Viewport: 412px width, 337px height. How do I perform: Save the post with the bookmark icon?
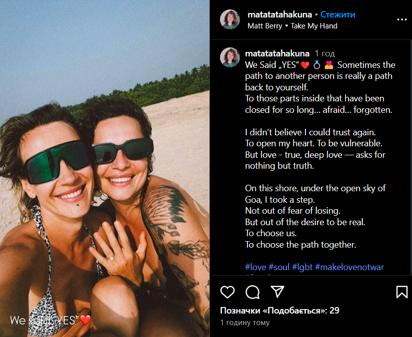(402, 292)
